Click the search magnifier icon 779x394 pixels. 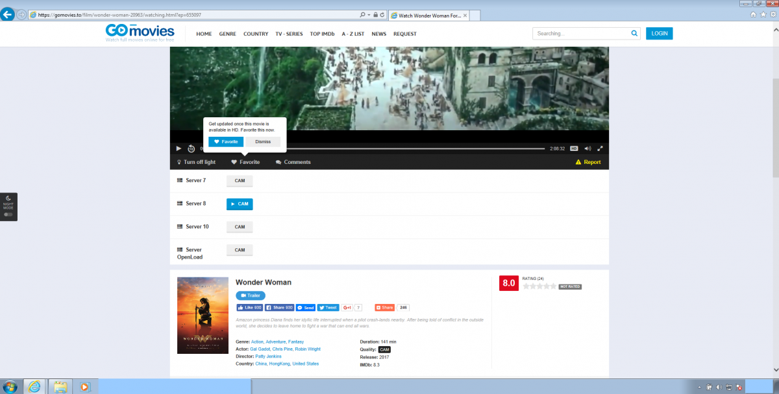click(x=634, y=34)
